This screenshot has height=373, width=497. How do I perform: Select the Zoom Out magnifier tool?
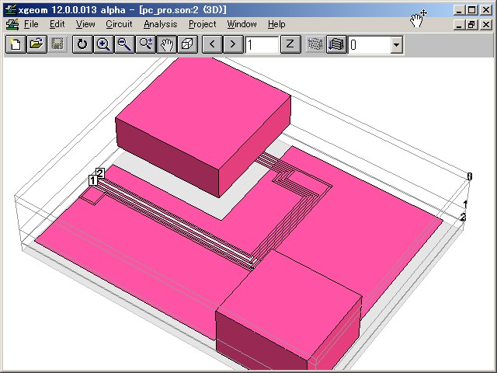(x=124, y=44)
